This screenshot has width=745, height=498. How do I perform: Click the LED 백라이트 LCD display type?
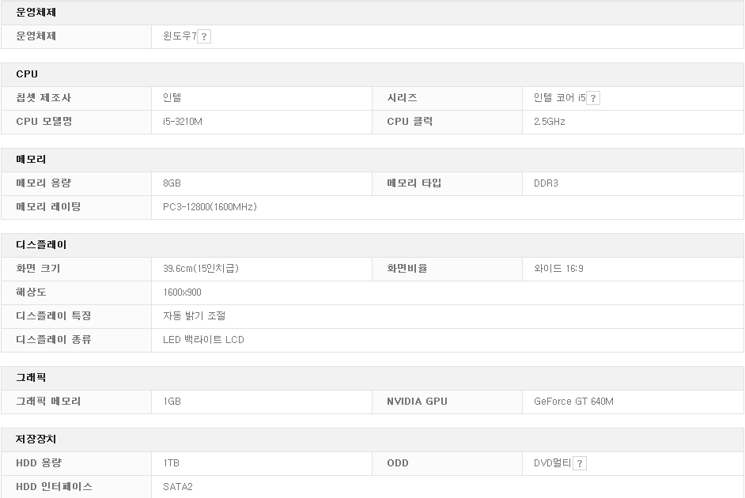tap(203, 340)
